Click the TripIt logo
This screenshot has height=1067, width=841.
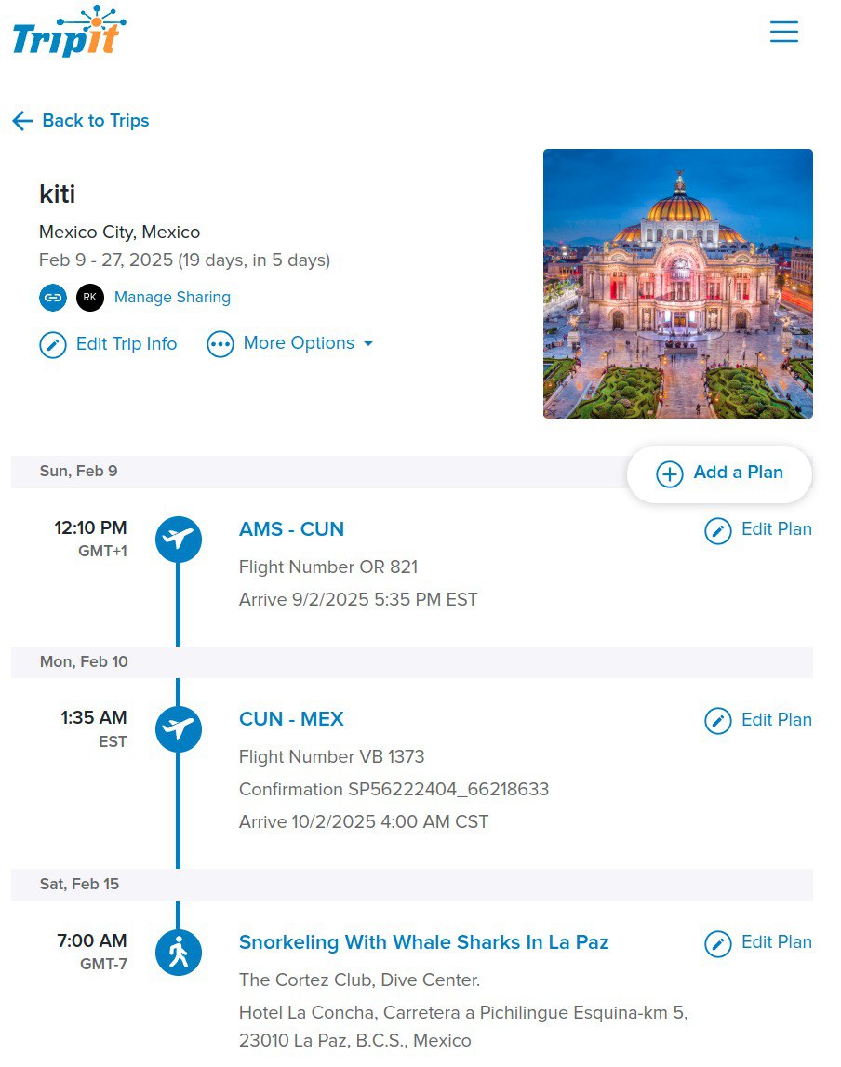(70, 33)
